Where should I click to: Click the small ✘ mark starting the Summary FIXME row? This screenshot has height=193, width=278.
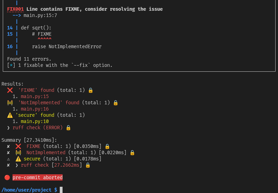pyautogui.click(x=8, y=146)
